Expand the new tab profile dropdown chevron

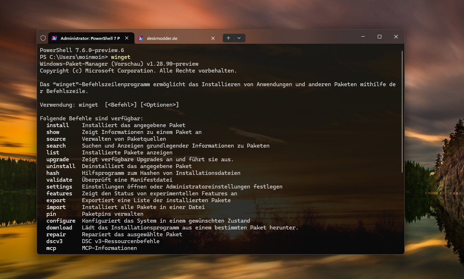tap(239, 38)
